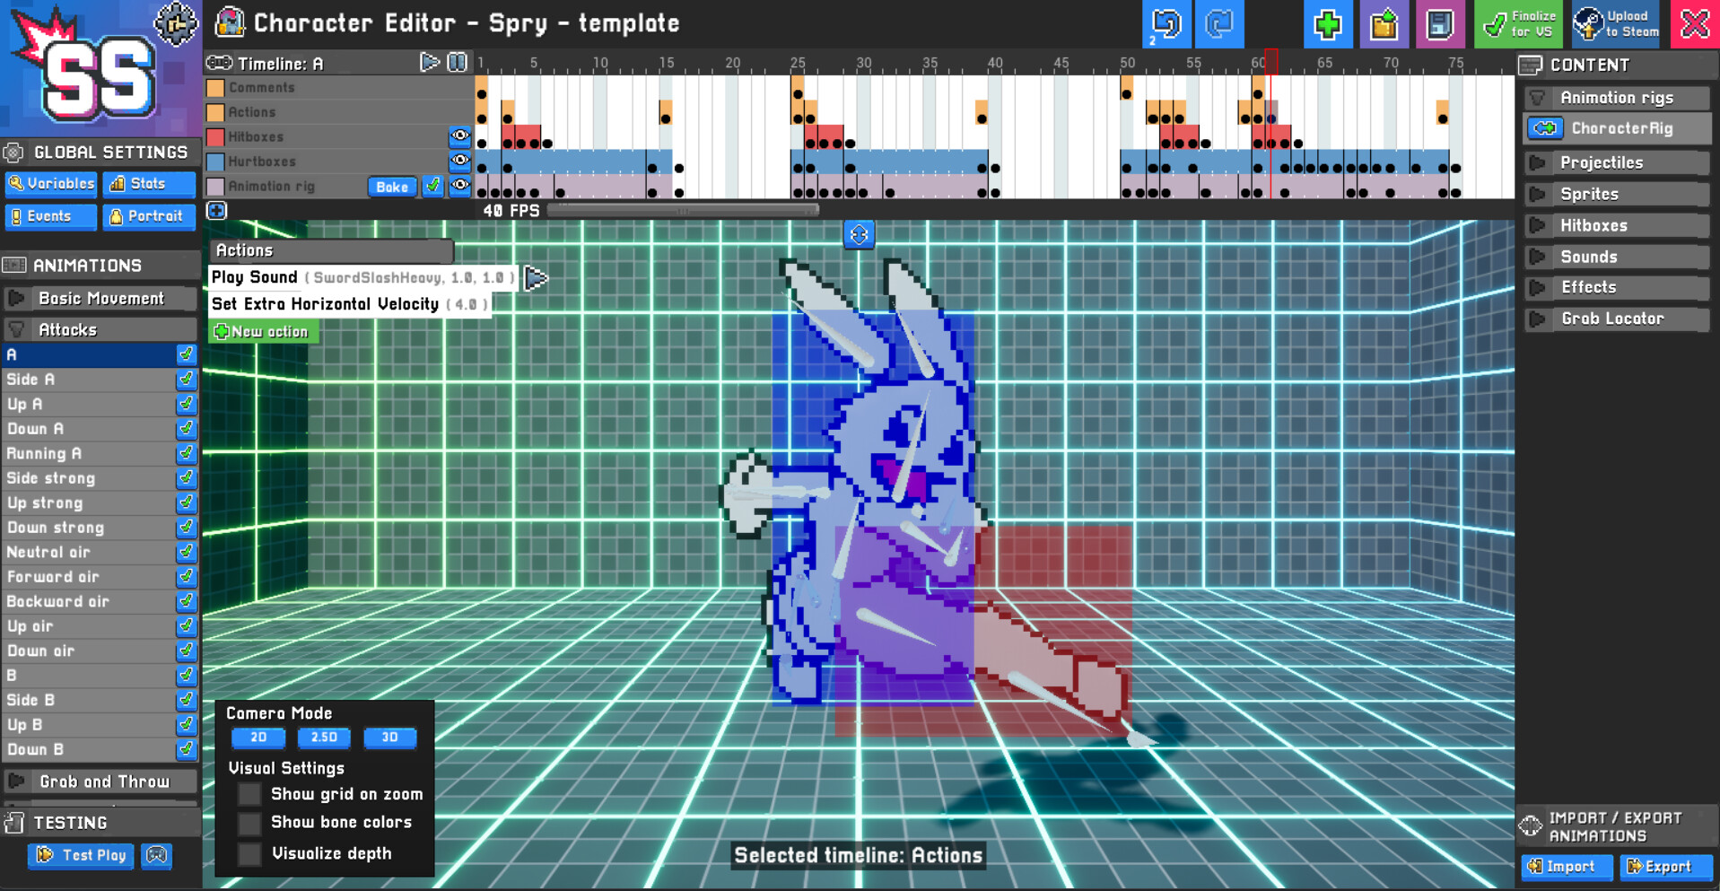This screenshot has height=891, width=1720.
Task: Toggle visibility of the Hurtboxes track
Action: tap(460, 162)
